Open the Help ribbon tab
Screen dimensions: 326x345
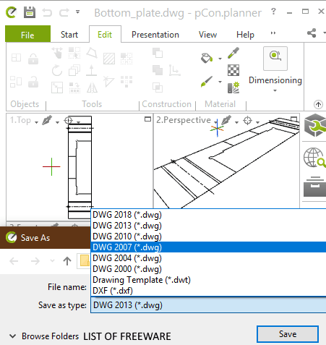[245, 35]
